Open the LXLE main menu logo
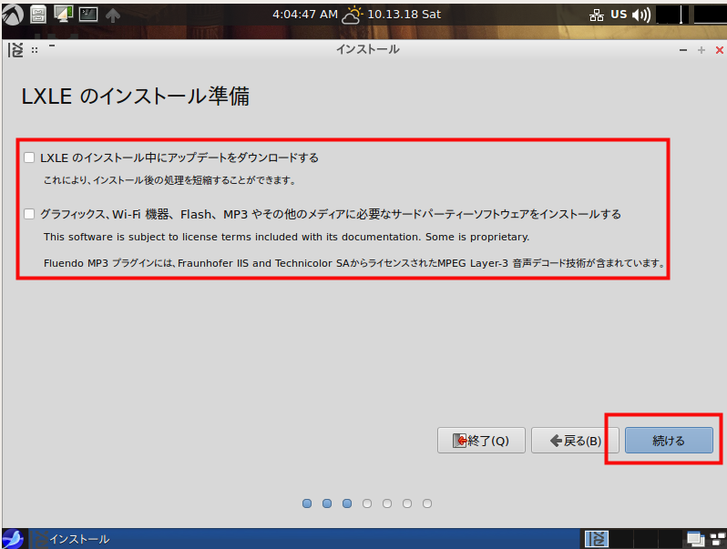Screen dimensions: 727x549 coord(13,14)
